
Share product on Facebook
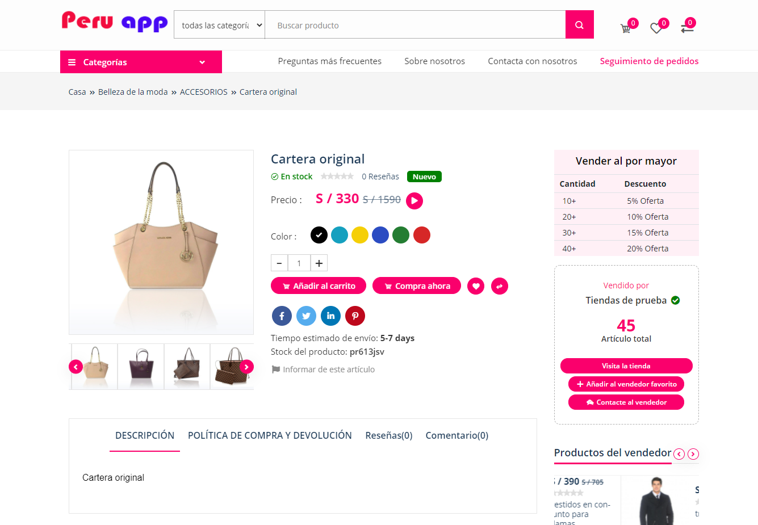pyautogui.click(x=282, y=316)
